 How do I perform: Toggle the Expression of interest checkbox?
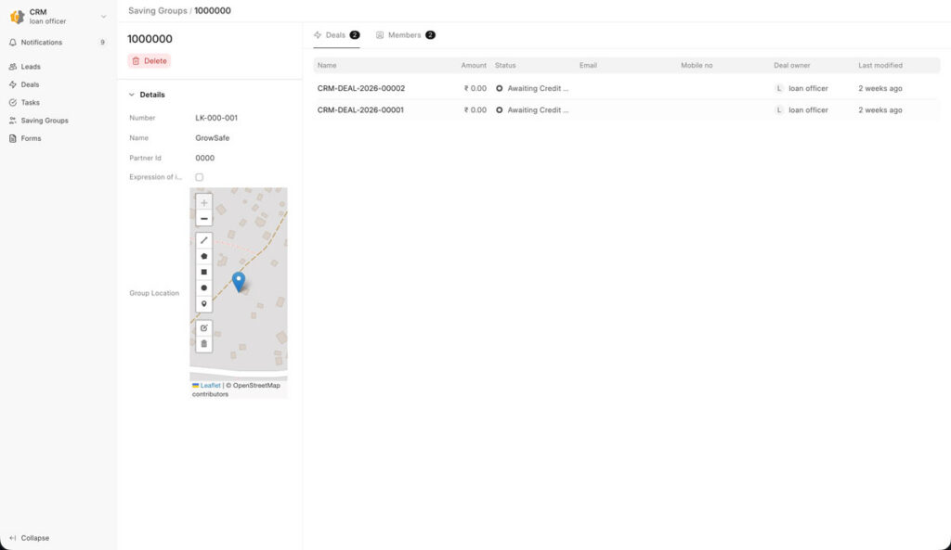click(x=199, y=177)
